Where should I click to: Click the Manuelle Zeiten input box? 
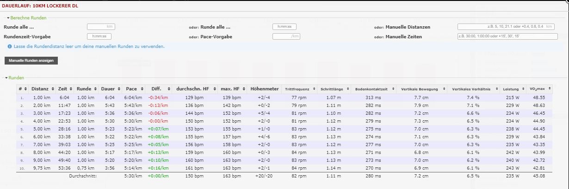[506, 36]
